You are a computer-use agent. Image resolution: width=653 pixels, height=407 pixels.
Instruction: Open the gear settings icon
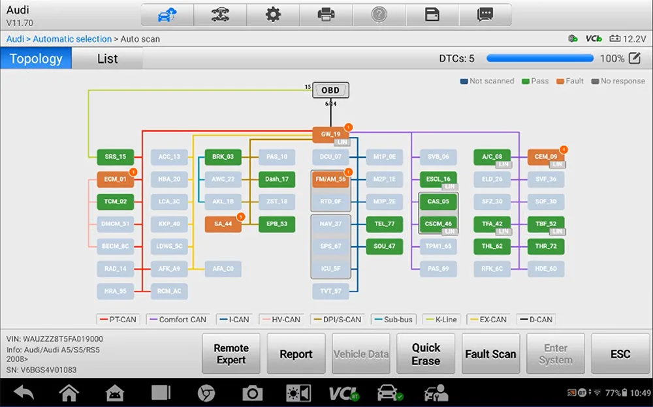[273, 16]
